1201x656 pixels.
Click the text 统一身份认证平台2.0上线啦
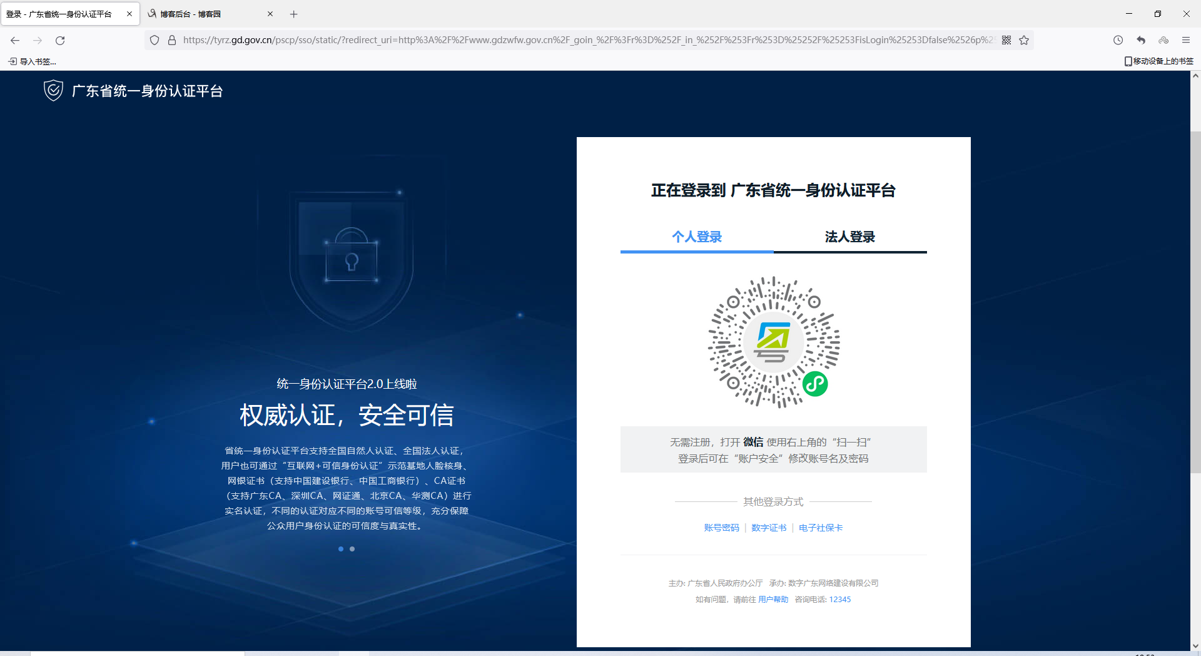(x=347, y=384)
